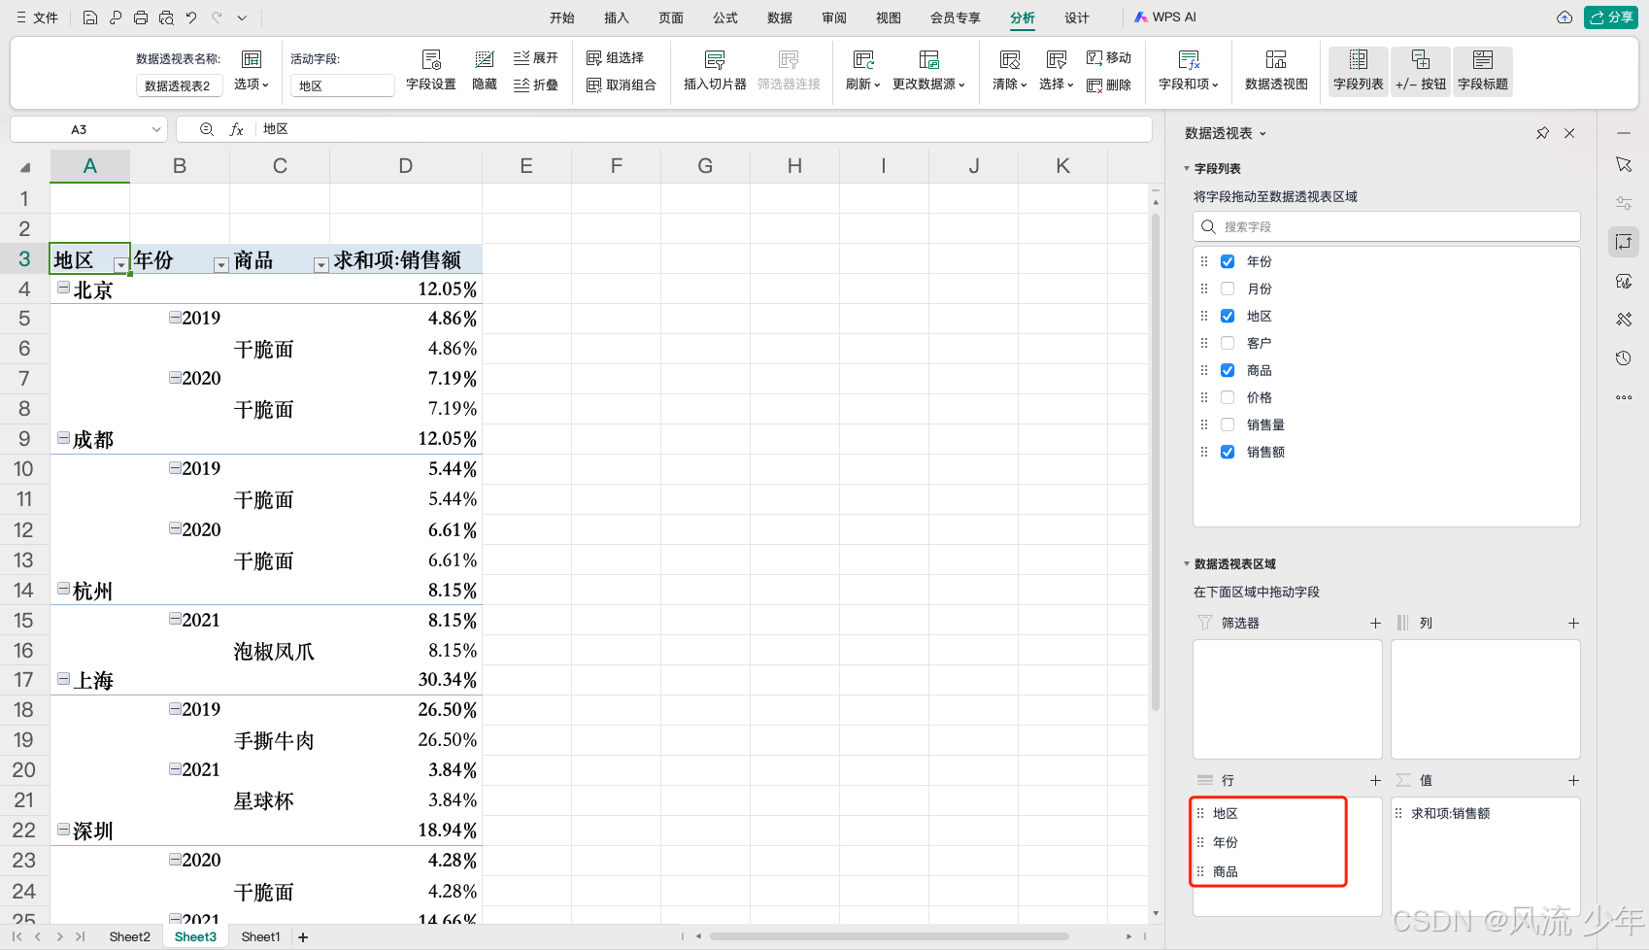Check the 客户 field checkbox
Image resolution: width=1649 pixels, height=950 pixels.
(1228, 342)
